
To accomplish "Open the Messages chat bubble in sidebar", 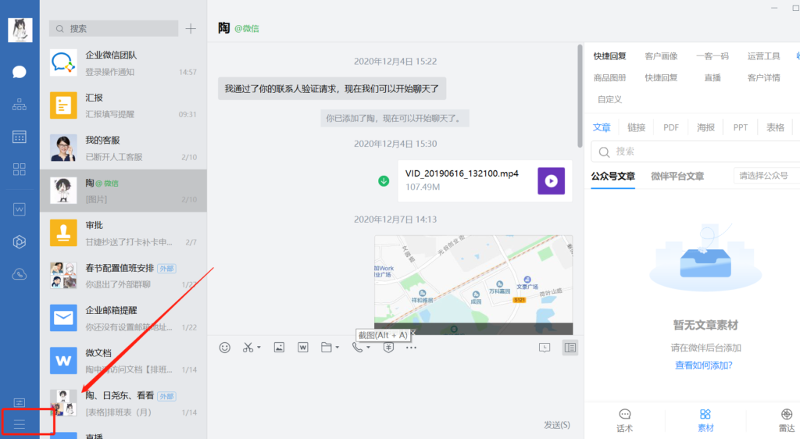I will (20, 72).
